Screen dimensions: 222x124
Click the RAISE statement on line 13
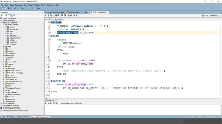(x=79, y=64)
